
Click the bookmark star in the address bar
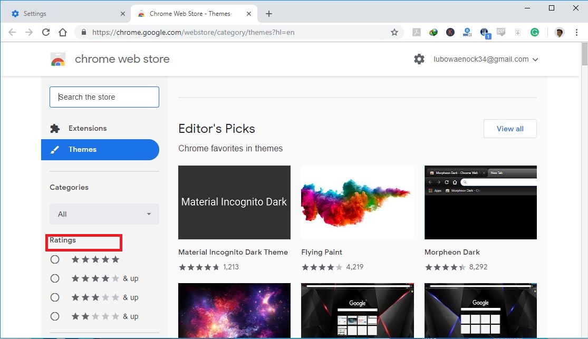(x=394, y=32)
